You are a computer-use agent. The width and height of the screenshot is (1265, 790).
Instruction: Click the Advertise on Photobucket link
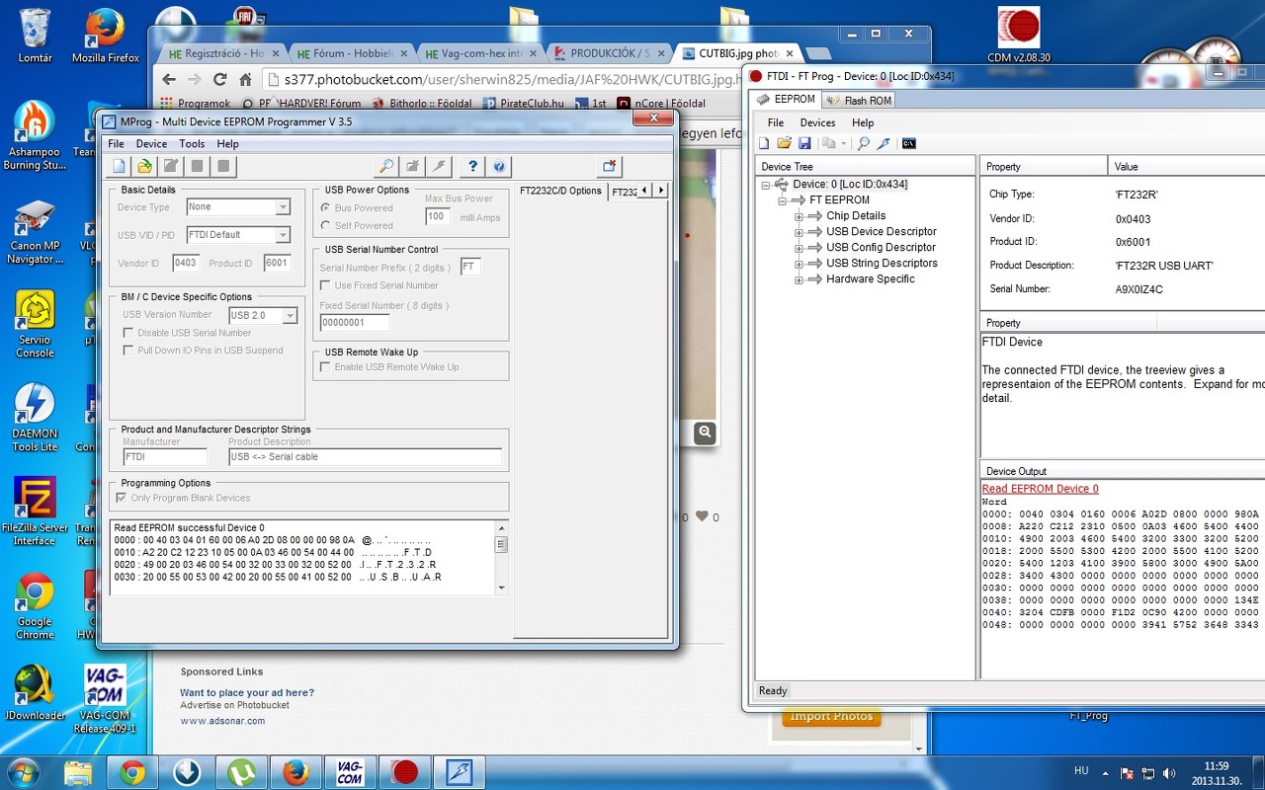[x=234, y=705]
